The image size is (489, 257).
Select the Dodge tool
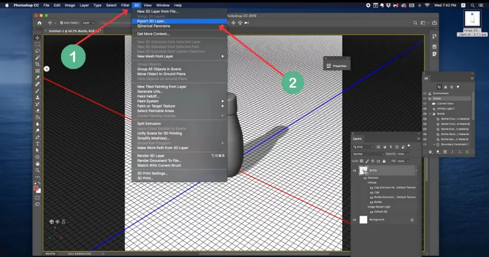tap(37, 131)
